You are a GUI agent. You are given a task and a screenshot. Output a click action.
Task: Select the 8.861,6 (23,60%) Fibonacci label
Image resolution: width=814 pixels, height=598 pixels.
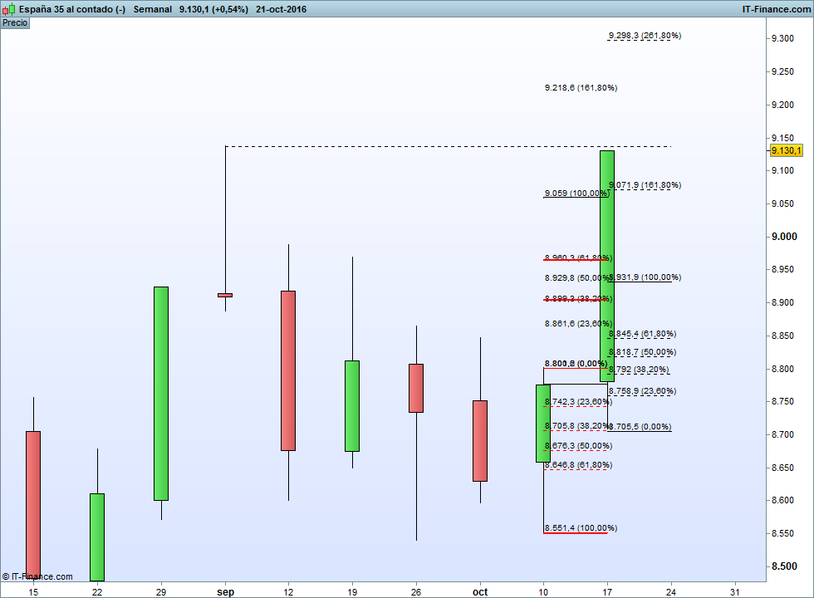pyautogui.click(x=578, y=324)
